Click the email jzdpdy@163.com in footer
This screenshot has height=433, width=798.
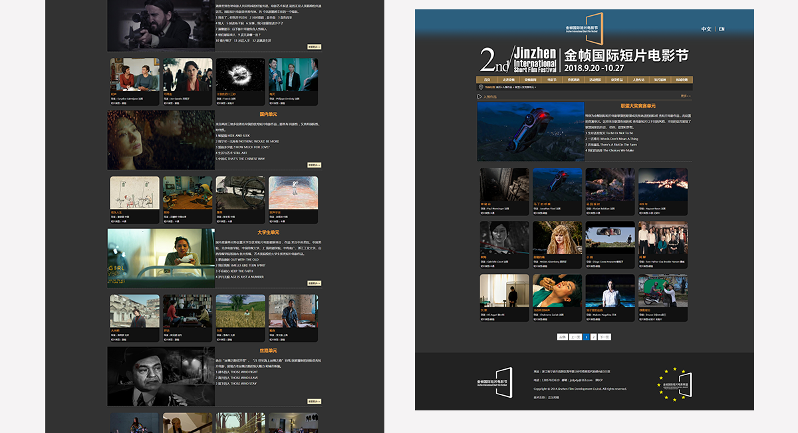click(x=580, y=380)
